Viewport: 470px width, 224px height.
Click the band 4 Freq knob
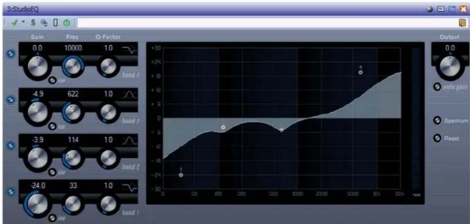[x=73, y=66]
